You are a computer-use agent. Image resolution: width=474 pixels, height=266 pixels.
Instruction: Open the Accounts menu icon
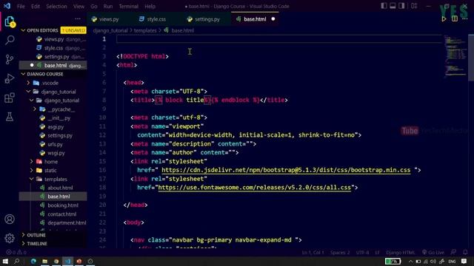pyautogui.click(x=10, y=219)
